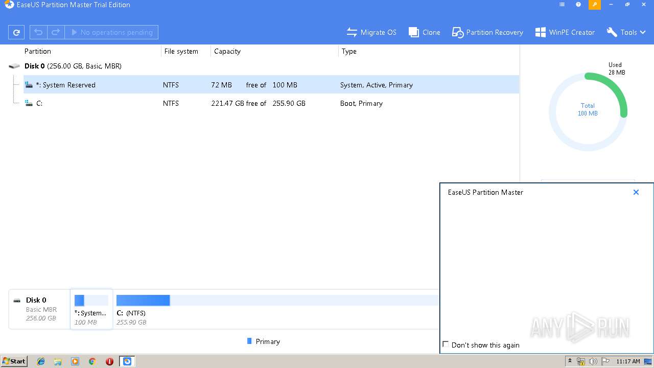The height and width of the screenshot is (368, 654).
Task: Select System 100 MB block in disk map
Action: [x=91, y=309]
